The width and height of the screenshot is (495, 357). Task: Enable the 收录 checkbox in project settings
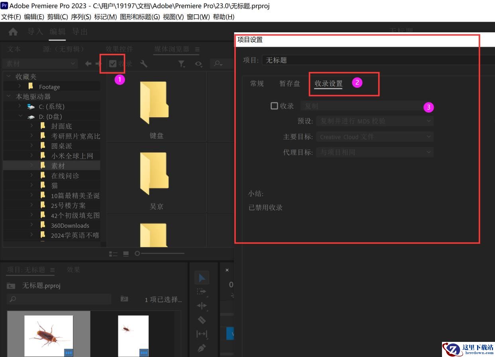pyautogui.click(x=274, y=106)
